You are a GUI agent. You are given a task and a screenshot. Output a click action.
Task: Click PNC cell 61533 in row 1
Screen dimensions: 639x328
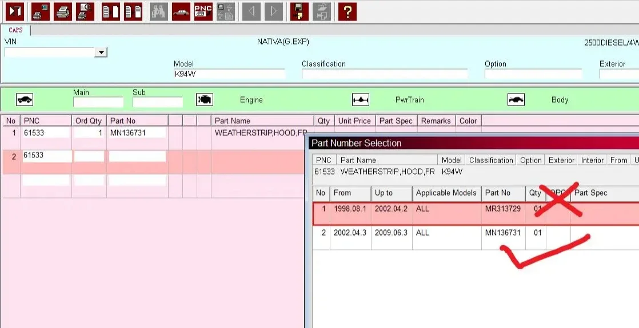[46, 133]
